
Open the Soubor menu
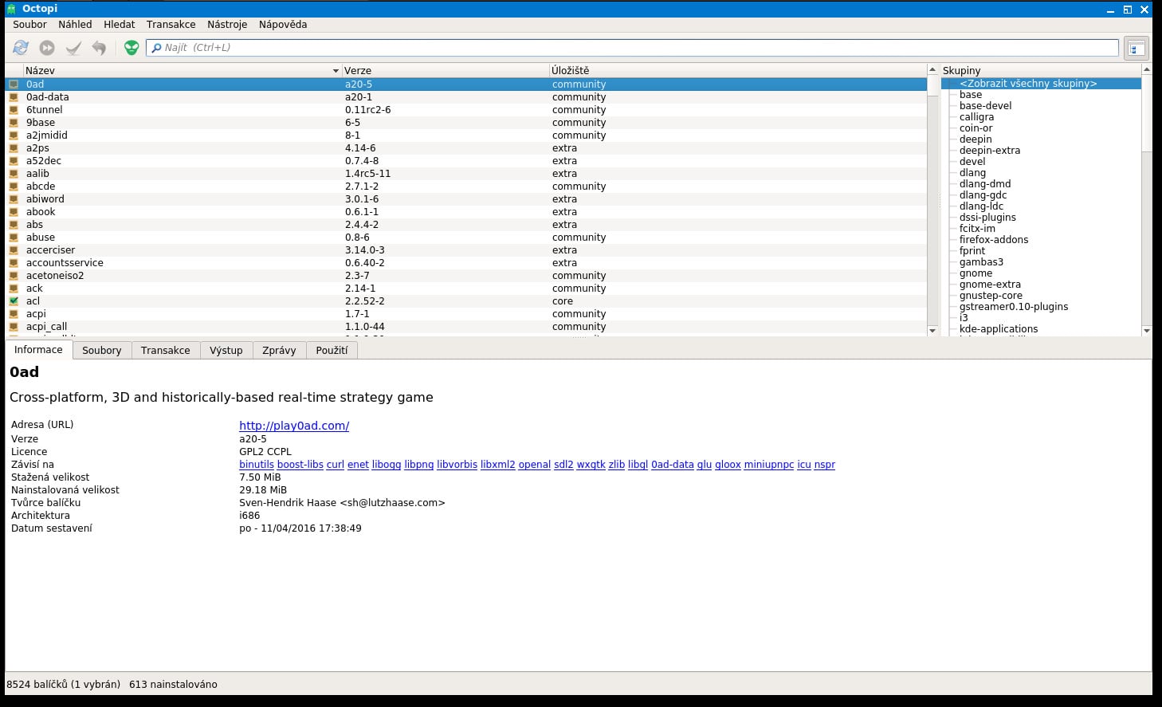[29, 25]
